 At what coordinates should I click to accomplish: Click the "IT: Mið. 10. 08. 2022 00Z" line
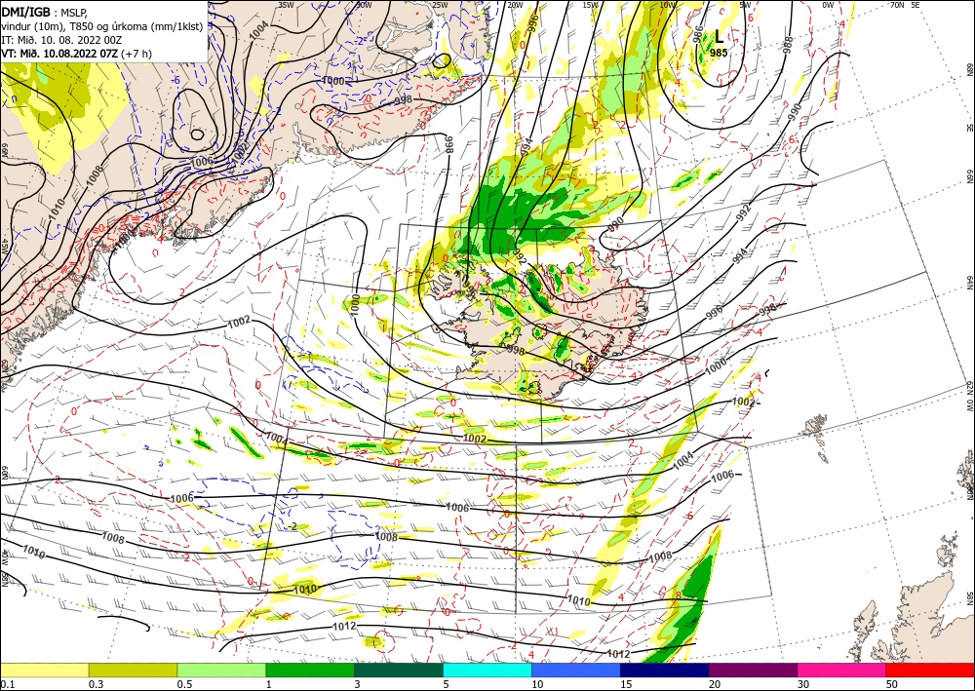tap(60, 40)
